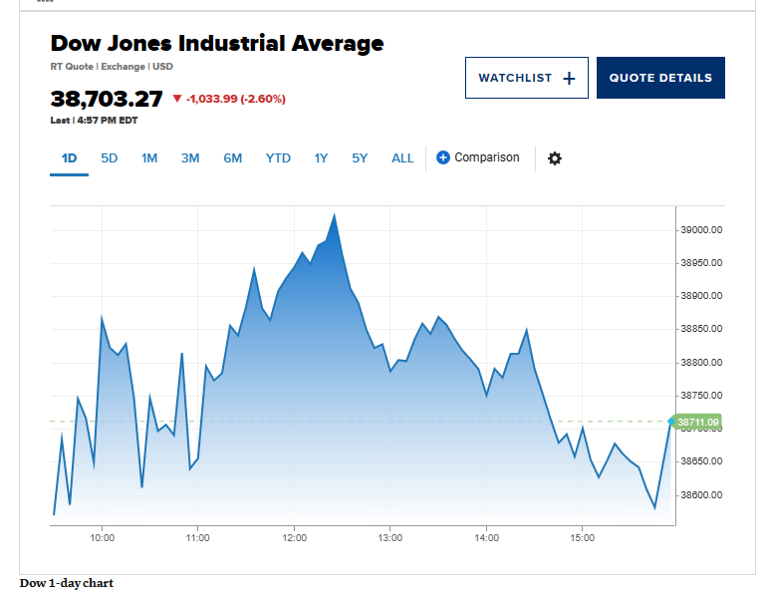The height and width of the screenshot is (599, 765).
Task: Open Quote Details
Action: pos(660,78)
